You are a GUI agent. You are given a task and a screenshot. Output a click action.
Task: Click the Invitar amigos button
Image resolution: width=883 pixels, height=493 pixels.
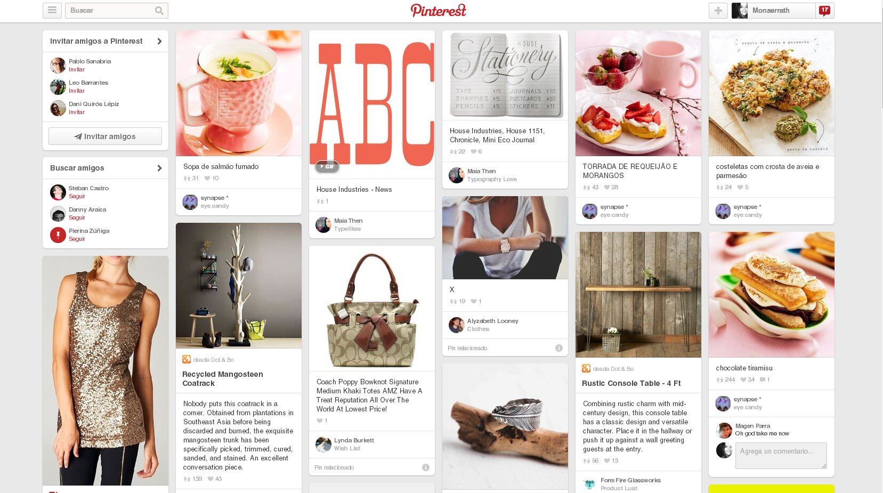(x=105, y=136)
